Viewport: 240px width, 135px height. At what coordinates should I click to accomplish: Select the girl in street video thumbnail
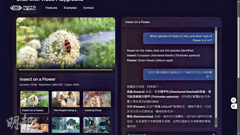(x=66, y=125)
